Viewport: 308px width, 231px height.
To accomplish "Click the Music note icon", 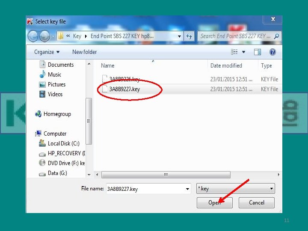I will point(42,74).
